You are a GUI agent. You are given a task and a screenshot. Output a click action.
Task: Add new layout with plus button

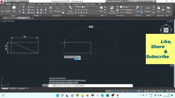coord(27,88)
